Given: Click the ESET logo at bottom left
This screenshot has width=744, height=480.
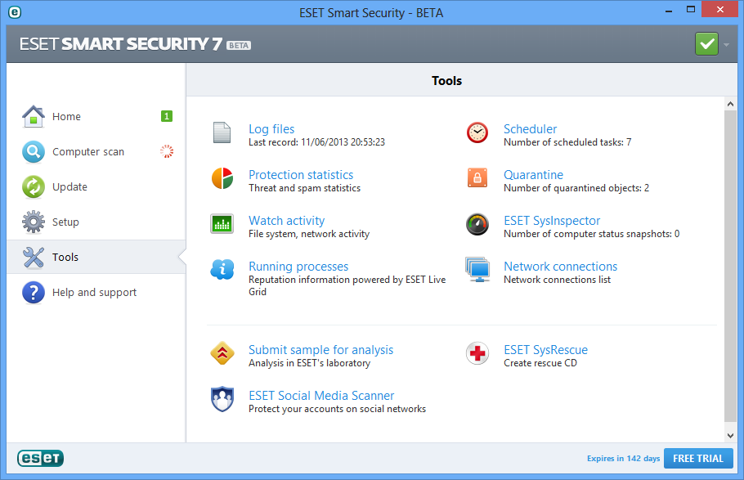Looking at the screenshot, I should tap(40, 459).
